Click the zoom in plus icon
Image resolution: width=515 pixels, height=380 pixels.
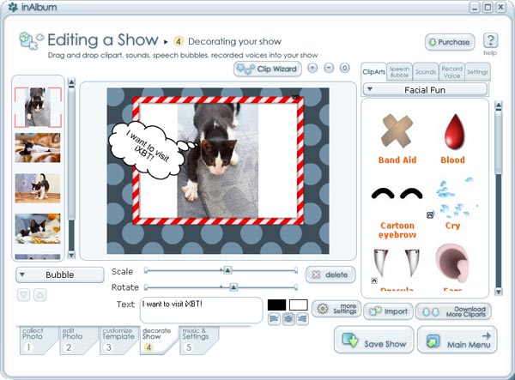[x=312, y=68]
